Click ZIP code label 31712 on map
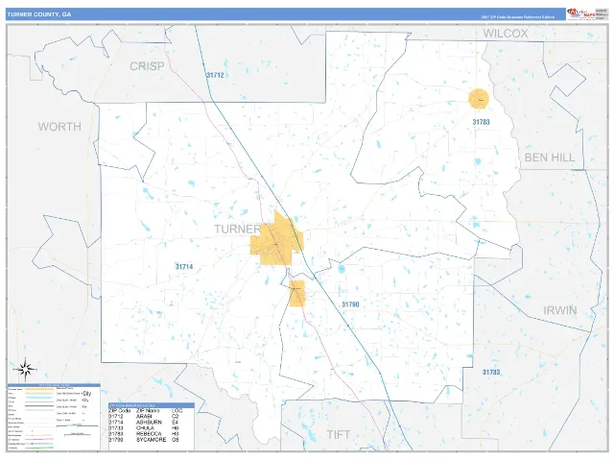 [x=215, y=75]
